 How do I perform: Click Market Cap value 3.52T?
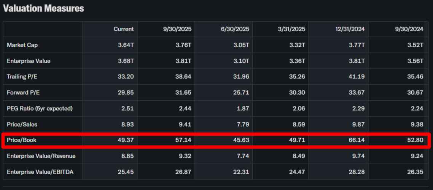tap(415, 45)
